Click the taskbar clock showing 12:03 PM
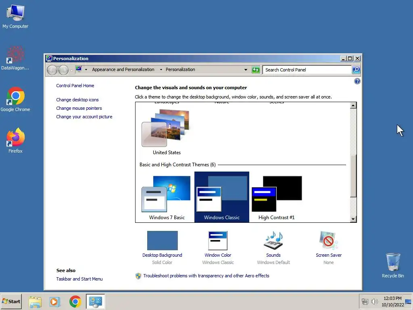 coord(392,298)
